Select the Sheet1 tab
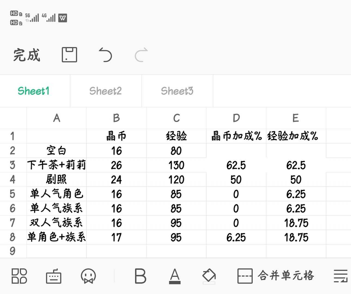Image resolution: width=351 pixels, height=294 pixels. point(34,91)
